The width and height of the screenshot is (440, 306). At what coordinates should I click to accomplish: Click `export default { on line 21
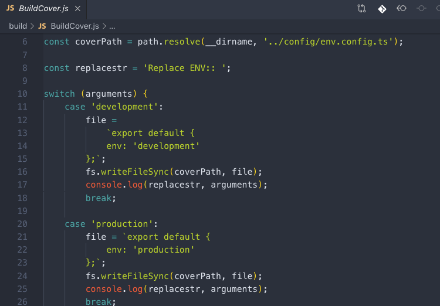pos(166,237)
